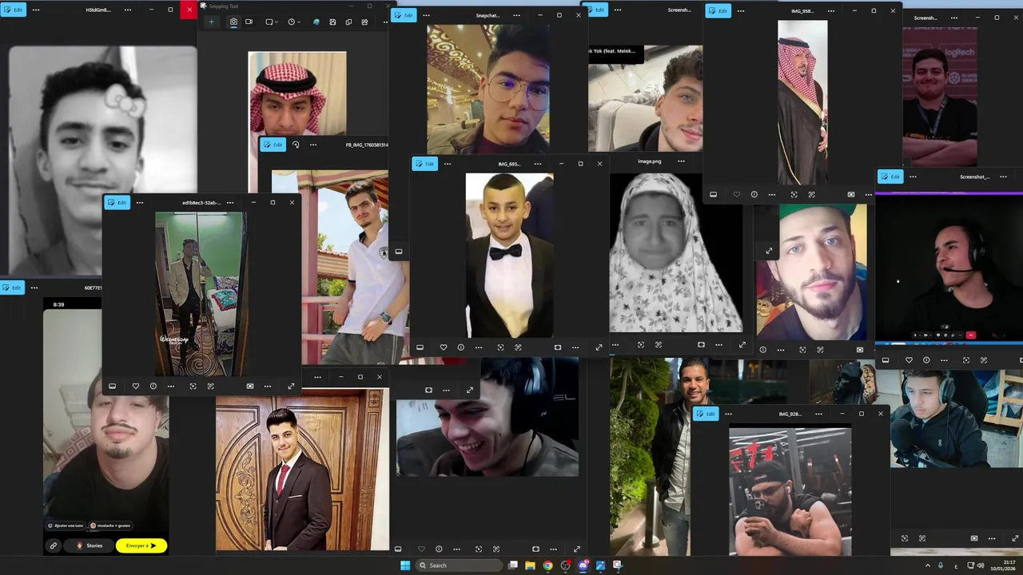Viewport: 1023px width, 575px height.
Task: Toggle filmstrip in IMG_958 window
Action: coord(714,194)
